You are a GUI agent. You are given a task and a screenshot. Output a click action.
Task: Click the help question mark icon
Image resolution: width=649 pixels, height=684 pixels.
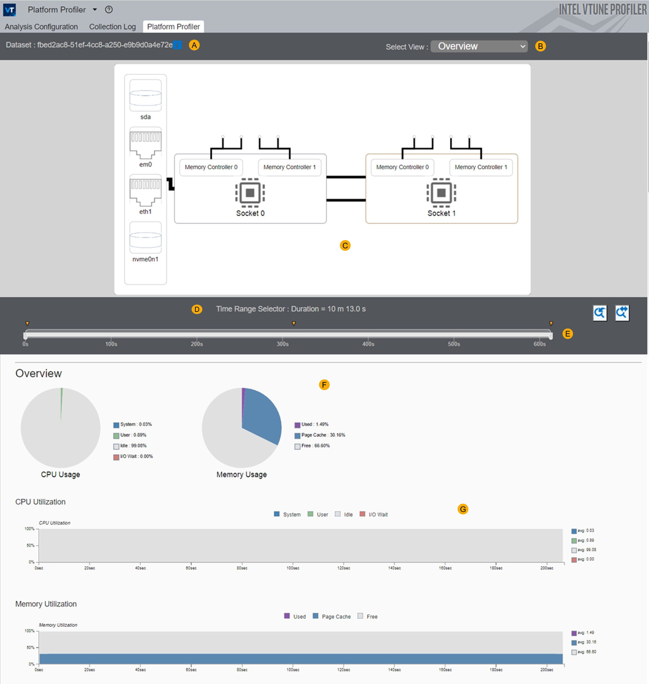(109, 10)
